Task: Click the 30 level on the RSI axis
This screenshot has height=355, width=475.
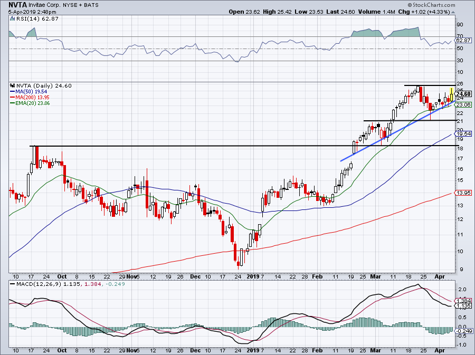Action: coord(460,61)
